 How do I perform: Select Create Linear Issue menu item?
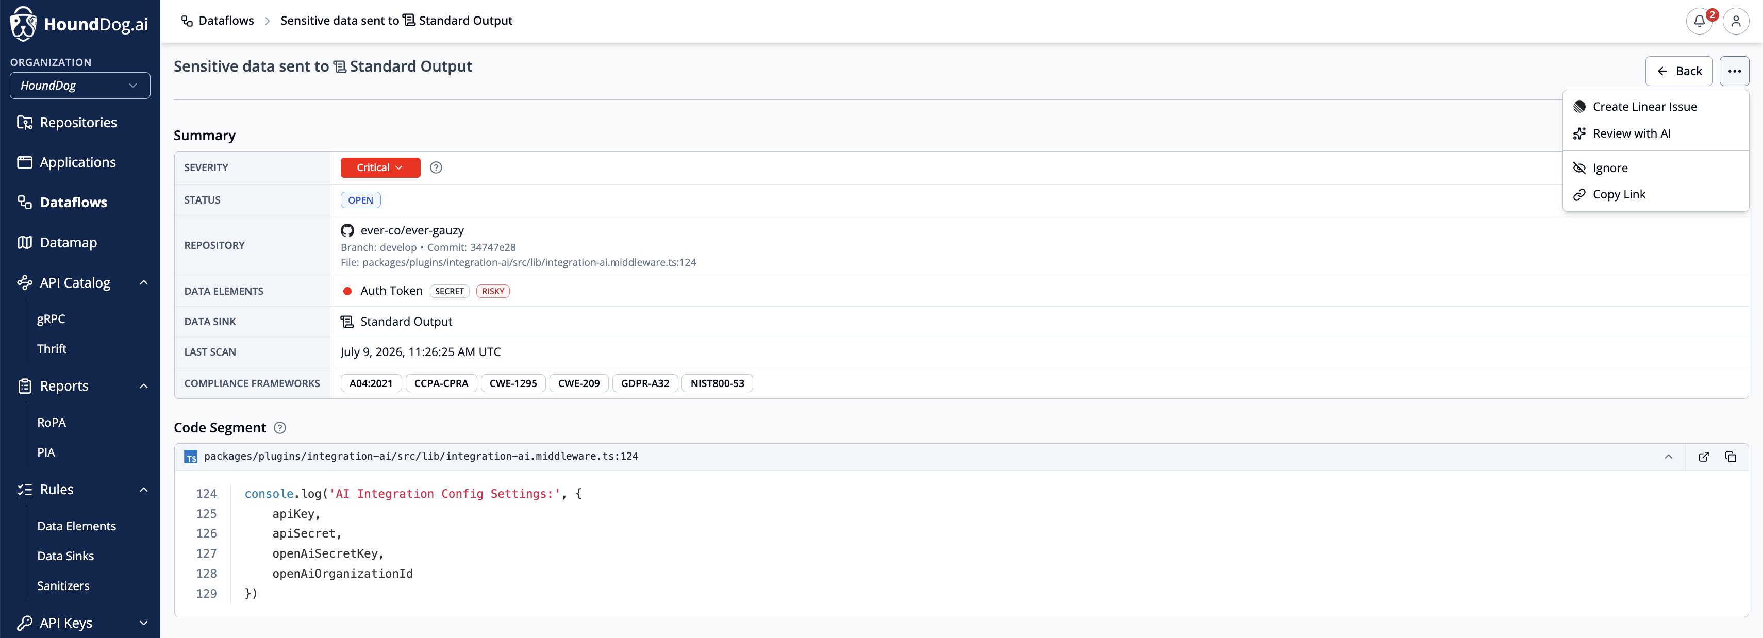click(1656, 107)
